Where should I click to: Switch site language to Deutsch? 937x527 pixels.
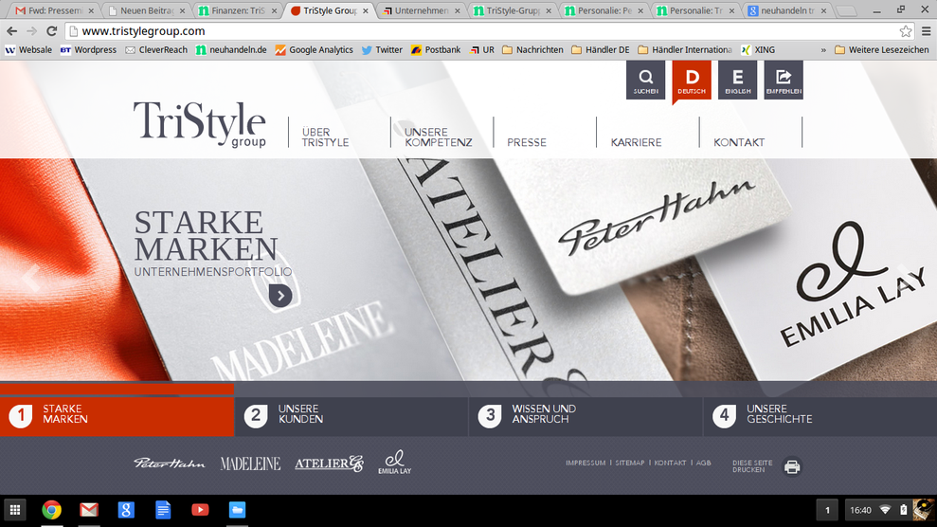pos(692,80)
